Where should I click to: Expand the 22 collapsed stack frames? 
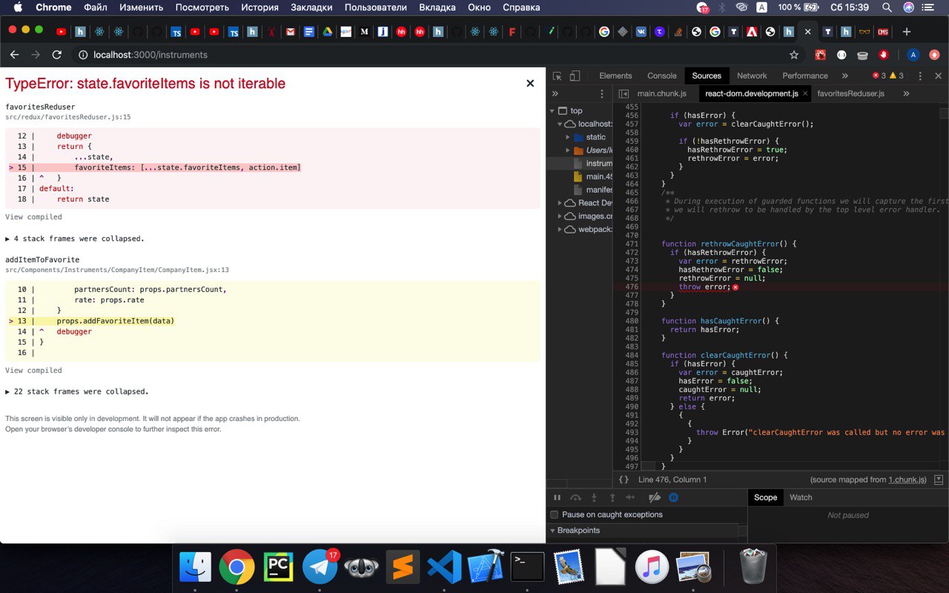[76, 391]
